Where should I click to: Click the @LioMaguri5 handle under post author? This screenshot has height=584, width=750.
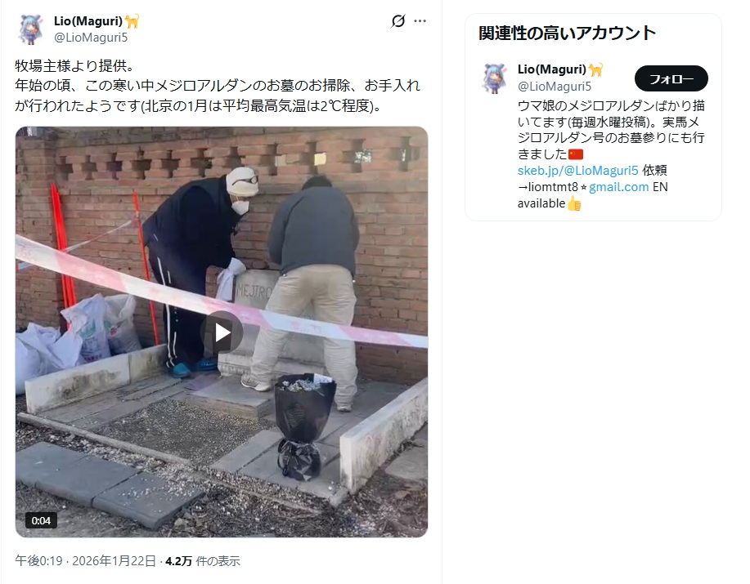click(x=91, y=38)
